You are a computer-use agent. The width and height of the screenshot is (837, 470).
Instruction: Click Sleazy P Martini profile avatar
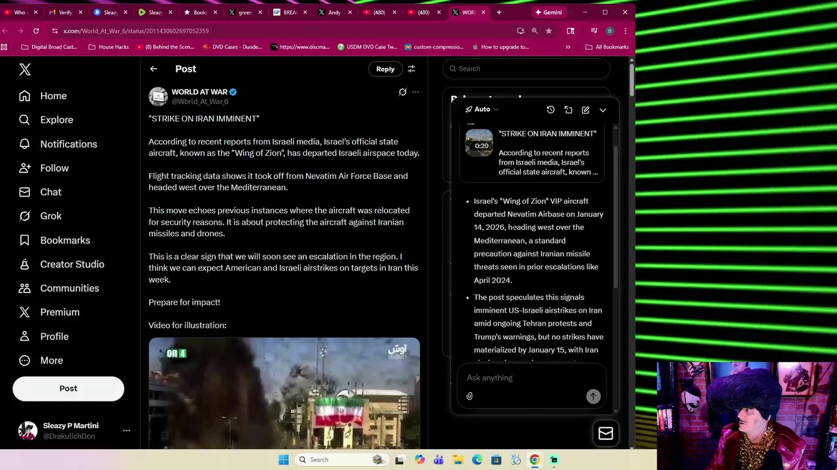(x=27, y=430)
